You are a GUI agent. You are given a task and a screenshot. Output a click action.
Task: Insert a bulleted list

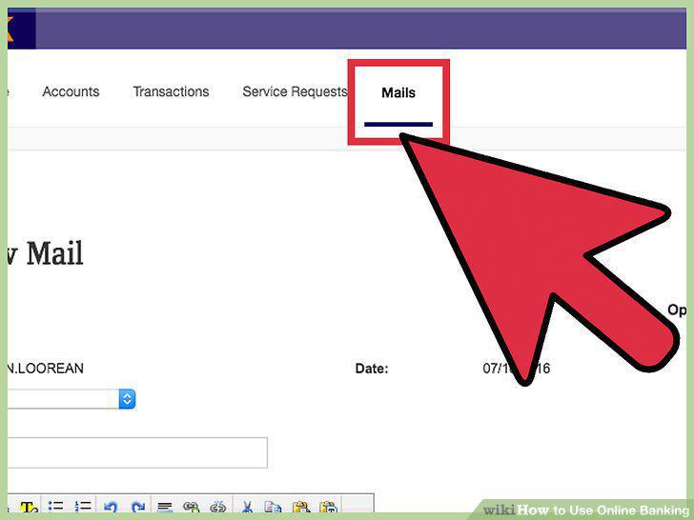click(55, 507)
